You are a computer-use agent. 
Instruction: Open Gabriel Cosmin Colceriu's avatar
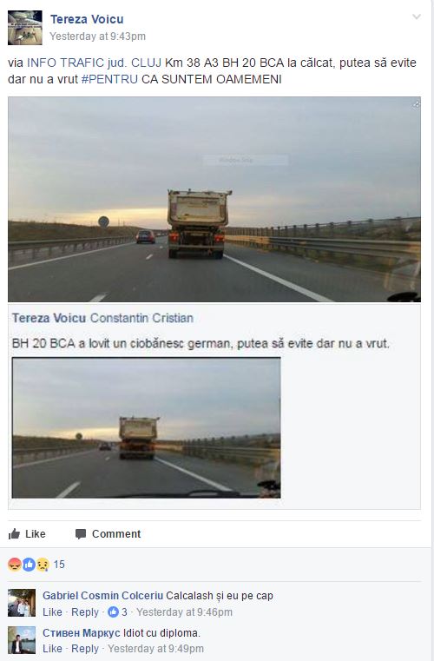(x=22, y=603)
